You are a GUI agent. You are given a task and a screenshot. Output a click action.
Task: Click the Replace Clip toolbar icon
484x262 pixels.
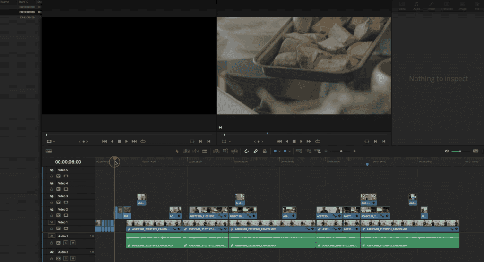pos(234,151)
